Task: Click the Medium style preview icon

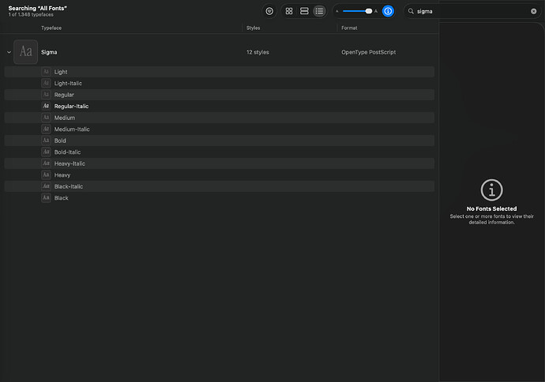Action: [46, 118]
